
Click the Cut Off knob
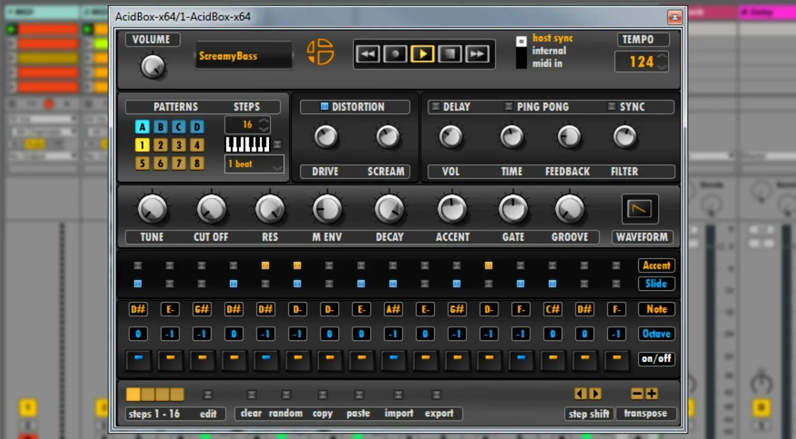(211, 209)
